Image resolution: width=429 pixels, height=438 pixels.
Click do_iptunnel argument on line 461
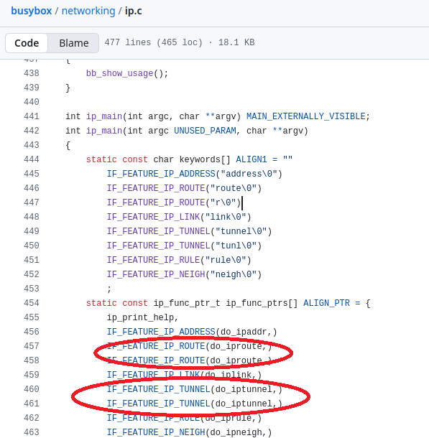click(x=244, y=404)
